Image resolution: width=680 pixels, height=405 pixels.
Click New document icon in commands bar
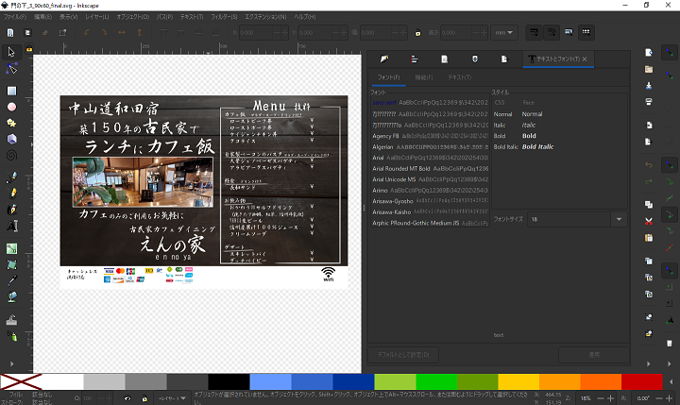click(649, 53)
